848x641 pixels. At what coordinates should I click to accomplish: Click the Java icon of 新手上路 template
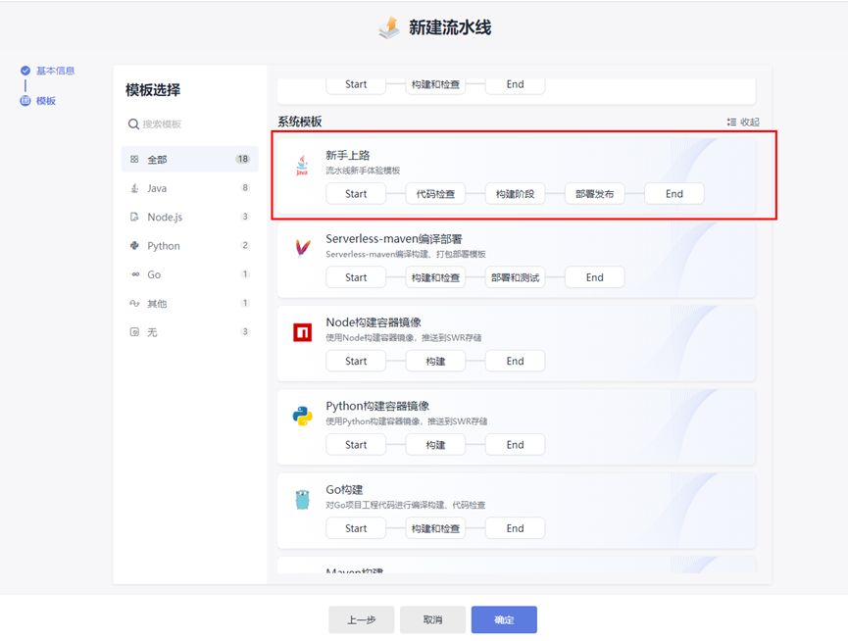click(x=302, y=165)
